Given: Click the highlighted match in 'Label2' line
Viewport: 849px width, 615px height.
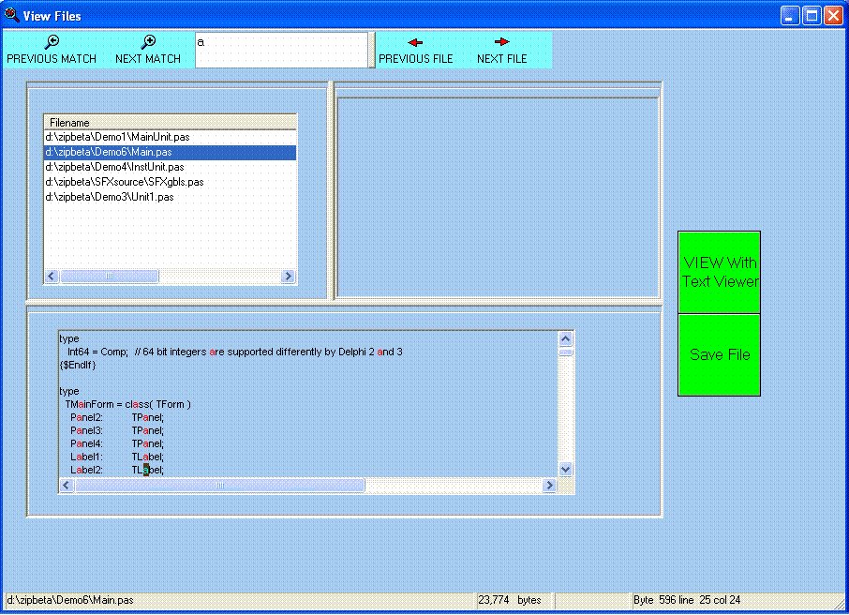Looking at the screenshot, I should 146,471.
